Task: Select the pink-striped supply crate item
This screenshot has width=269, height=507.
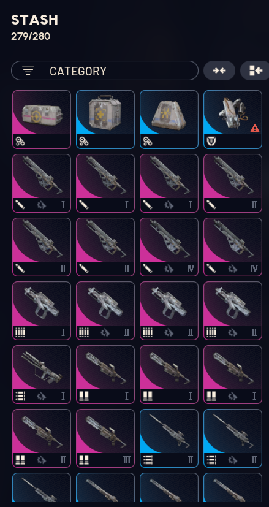Action: (42, 120)
